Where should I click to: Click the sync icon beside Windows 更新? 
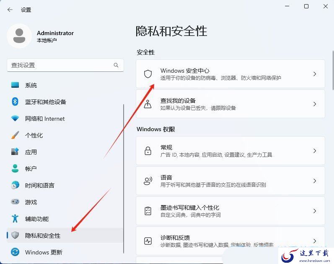tap(15, 252)
